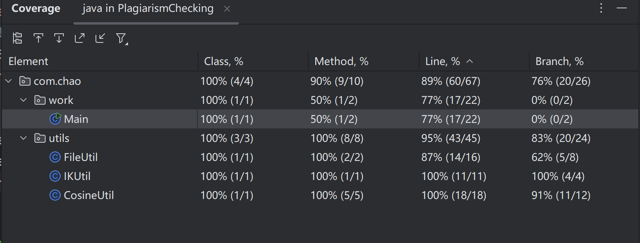
Task: Select the java in PlagiarismChecking tab
Action: tap(148, 9)
